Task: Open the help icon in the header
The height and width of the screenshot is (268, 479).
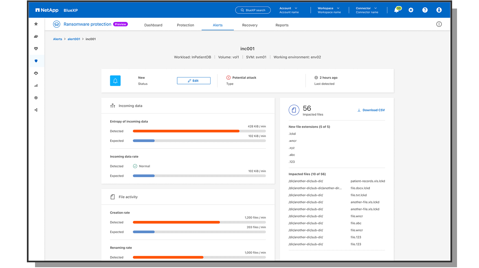Action: click(425, 10)
